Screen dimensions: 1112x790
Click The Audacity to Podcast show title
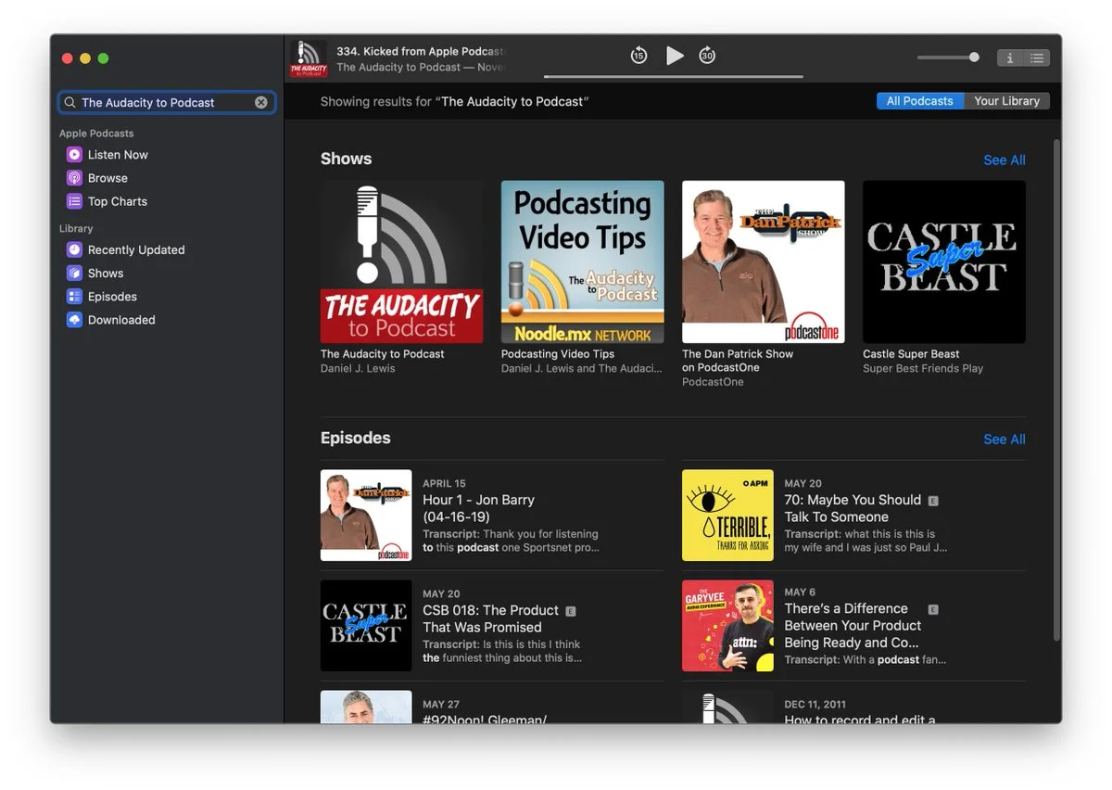(x=383, y=354)
